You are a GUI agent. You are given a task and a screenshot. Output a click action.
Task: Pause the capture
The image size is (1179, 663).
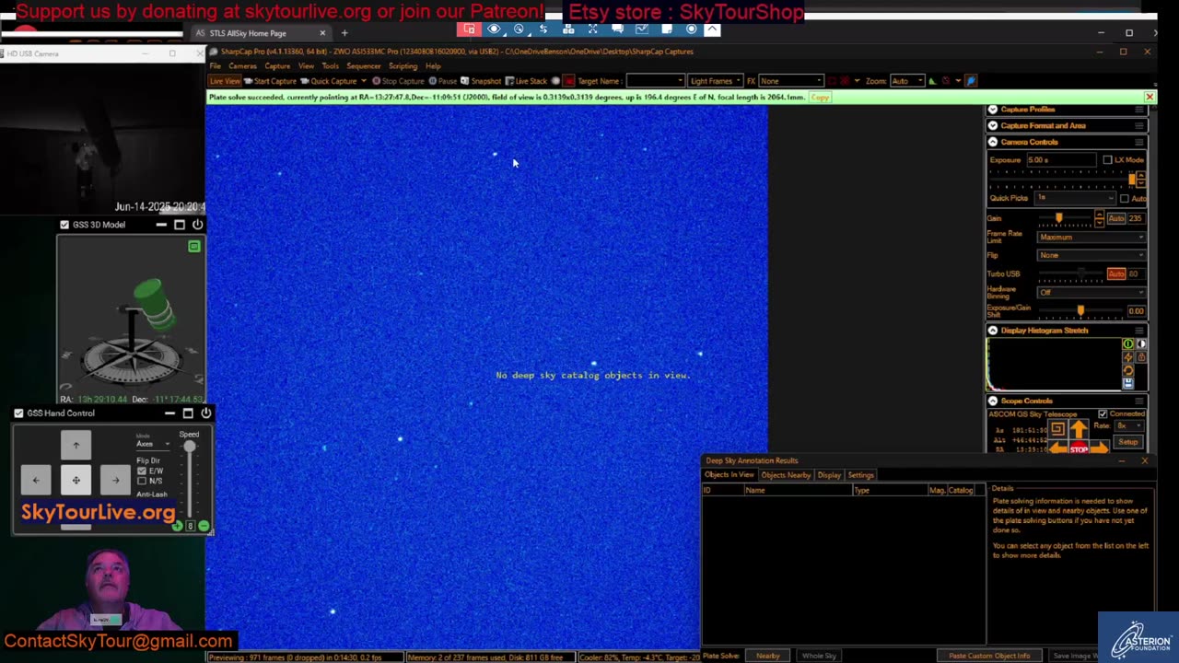click(443, 81)
